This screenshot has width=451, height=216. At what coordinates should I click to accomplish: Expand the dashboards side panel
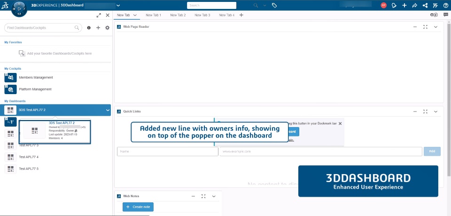[x=99, y=15]
